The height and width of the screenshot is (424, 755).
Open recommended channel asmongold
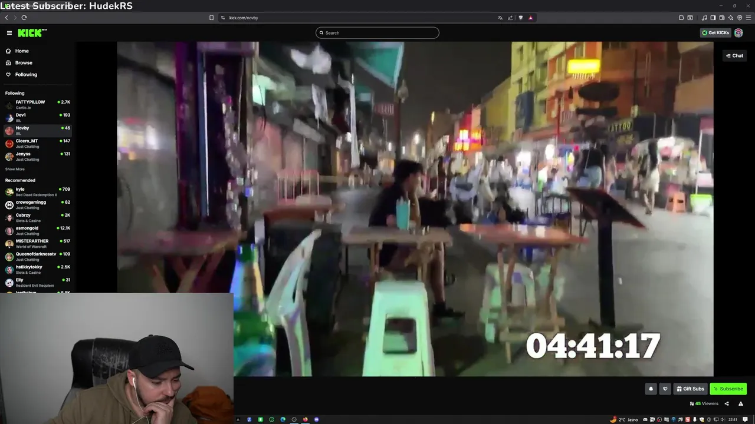point(38,230)
